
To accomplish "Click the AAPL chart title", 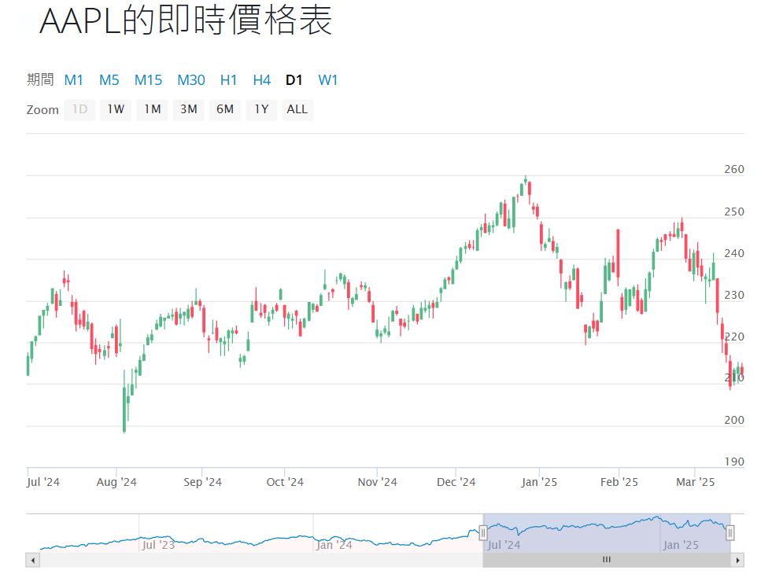I will (x=185, y=21).
